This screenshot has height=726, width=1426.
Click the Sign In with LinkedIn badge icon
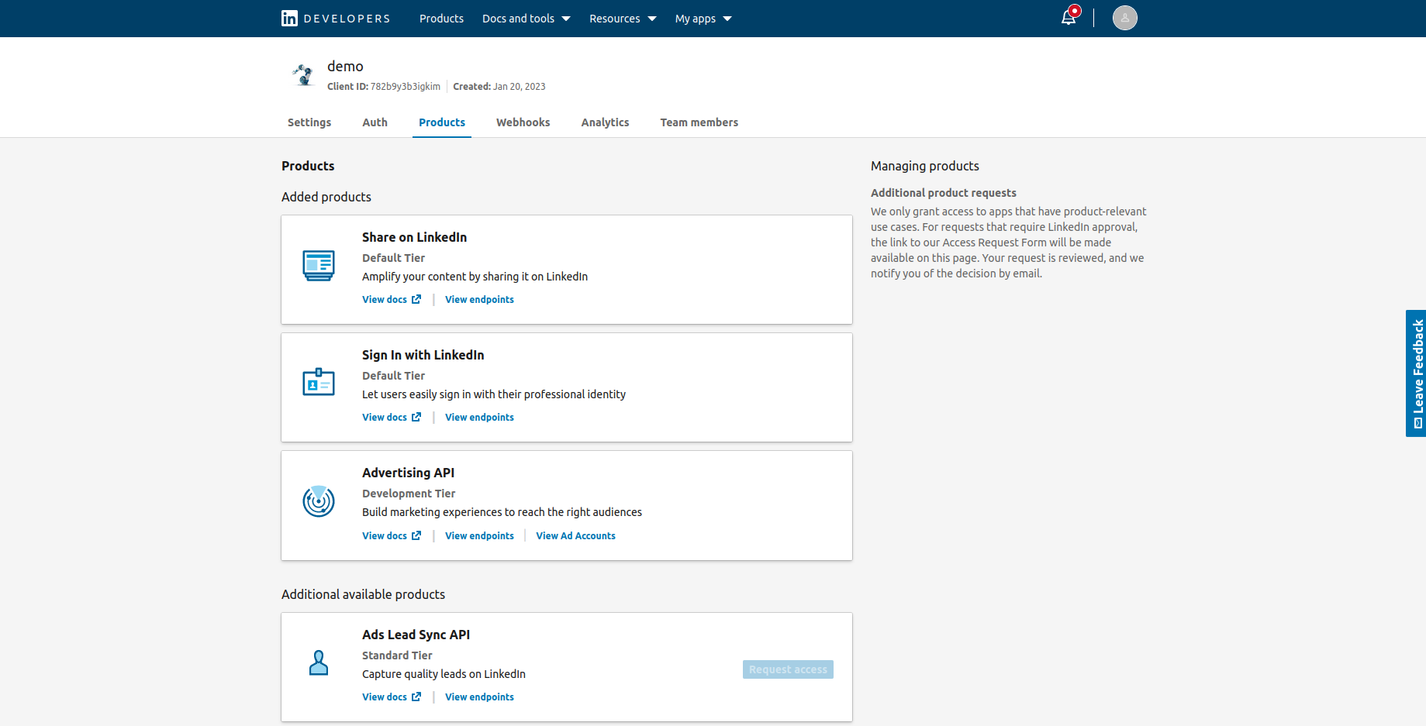319,382
